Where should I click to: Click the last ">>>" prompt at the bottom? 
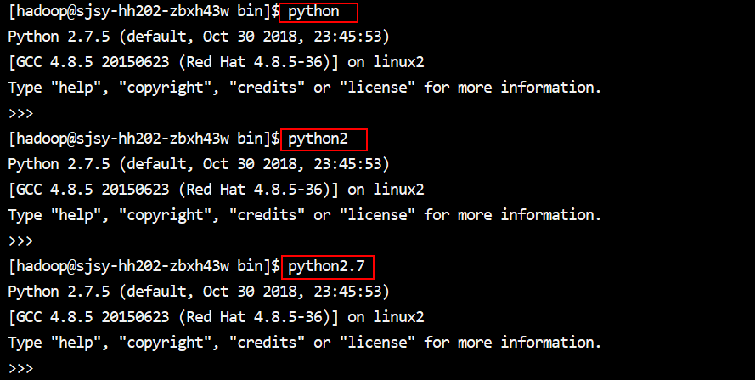tap(21, 368)
